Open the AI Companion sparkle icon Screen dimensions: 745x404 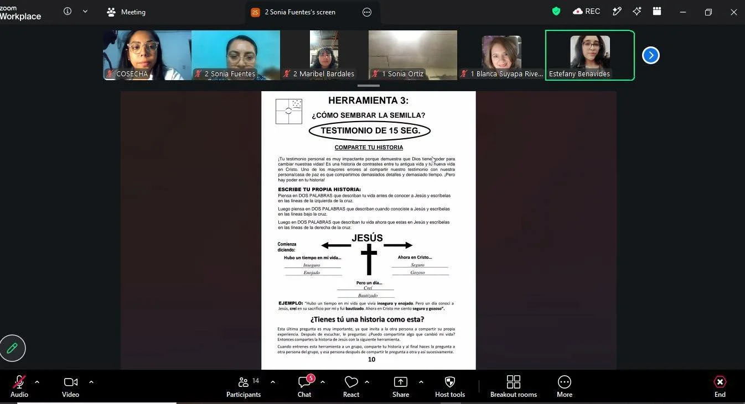[x=637, y=11]
